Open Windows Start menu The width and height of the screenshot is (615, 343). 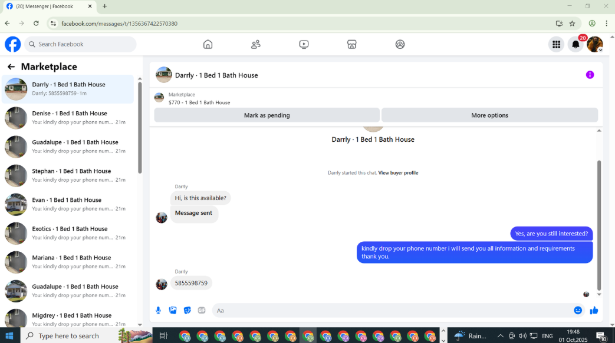click(10, 335)
